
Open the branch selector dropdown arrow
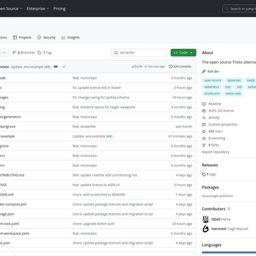click(x=5, y=53)
